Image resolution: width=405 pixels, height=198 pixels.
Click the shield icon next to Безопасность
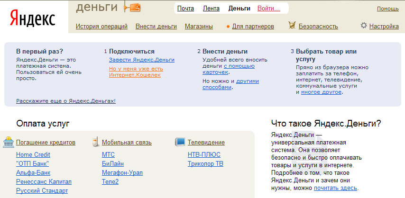tap(292, 25)
